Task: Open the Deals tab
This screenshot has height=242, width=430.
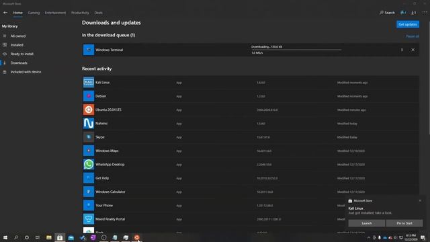Action: tap(99, 13)
